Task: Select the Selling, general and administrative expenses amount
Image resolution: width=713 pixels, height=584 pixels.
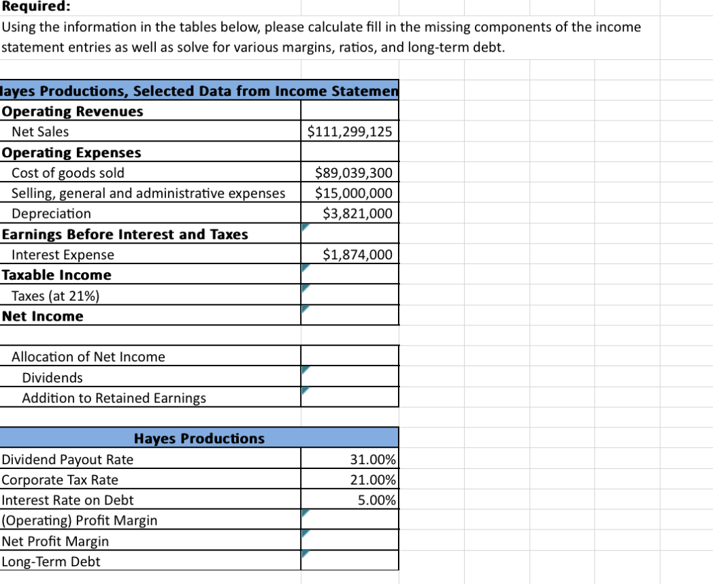Action: [x=350, y=193]
